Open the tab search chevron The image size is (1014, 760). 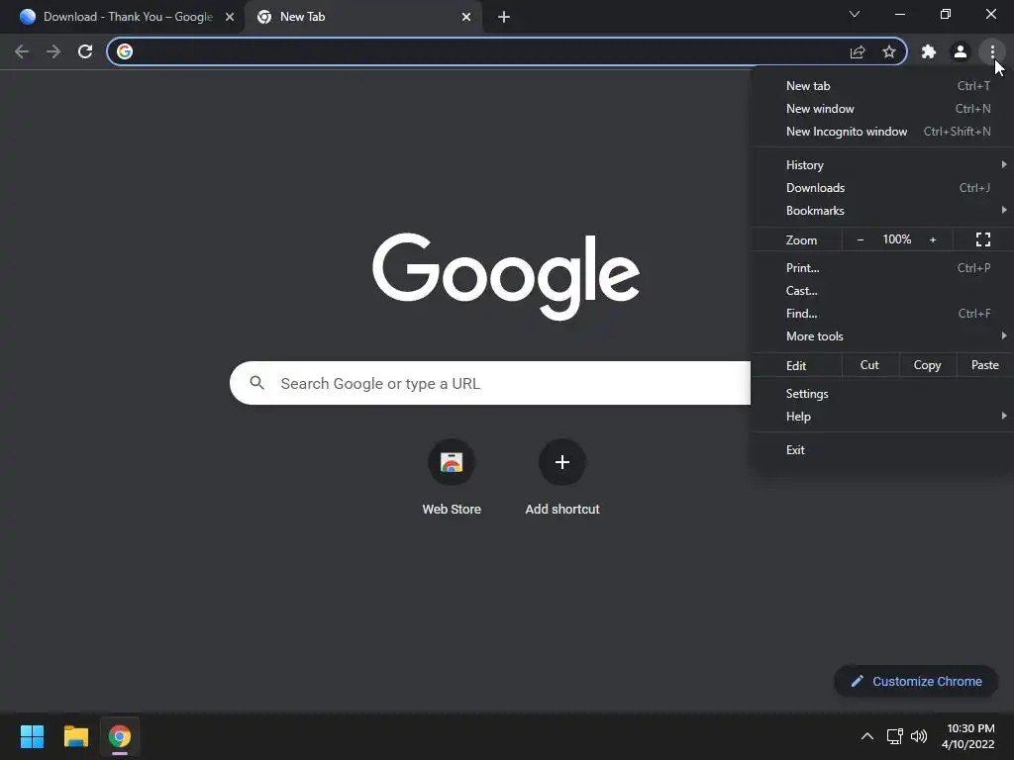click(x=855, y=14)
